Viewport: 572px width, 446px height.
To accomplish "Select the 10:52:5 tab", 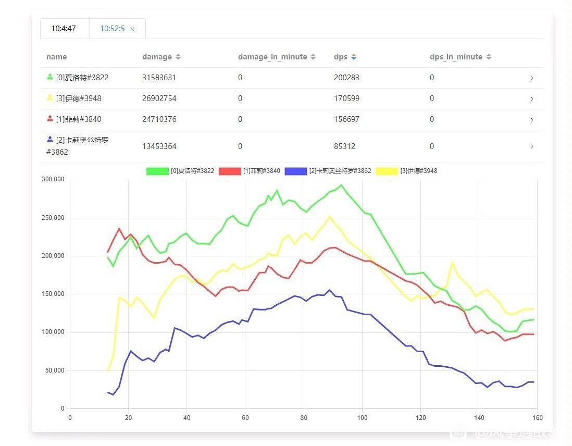I will (x=112, y=29).
